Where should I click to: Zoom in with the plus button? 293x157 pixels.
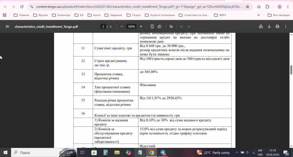tap(141, 27)
